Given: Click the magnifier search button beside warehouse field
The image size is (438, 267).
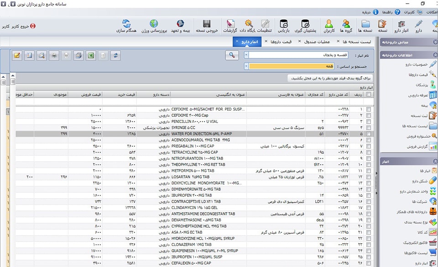Looking at the screenshot, I should (x=232, y=55).
